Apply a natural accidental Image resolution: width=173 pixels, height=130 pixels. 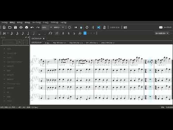click(x=68, y=33)
